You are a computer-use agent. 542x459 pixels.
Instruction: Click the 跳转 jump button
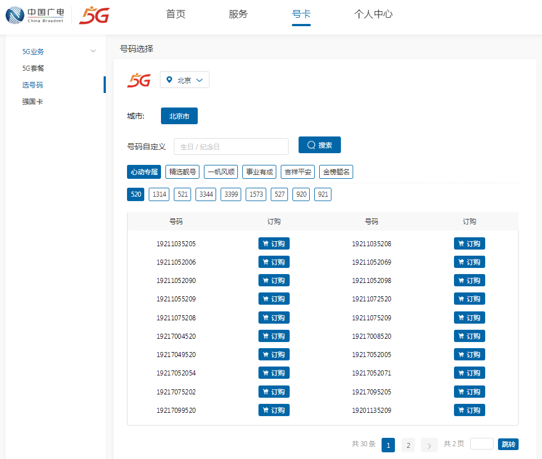(x=508, y=444)
